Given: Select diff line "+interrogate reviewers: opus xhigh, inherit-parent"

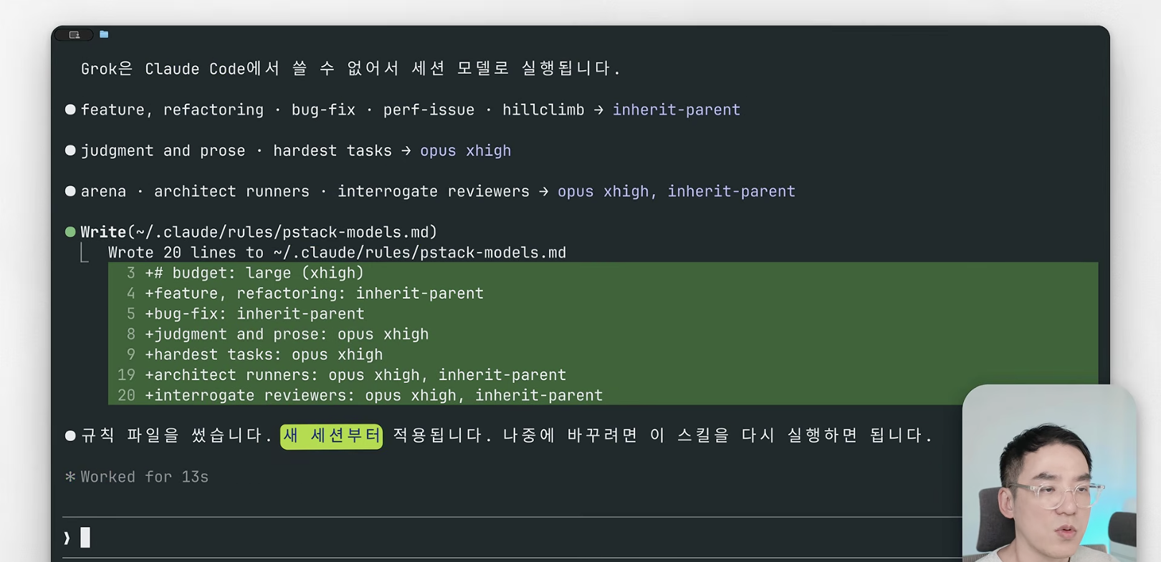Looking at the screenshot, I should (603, 395).
